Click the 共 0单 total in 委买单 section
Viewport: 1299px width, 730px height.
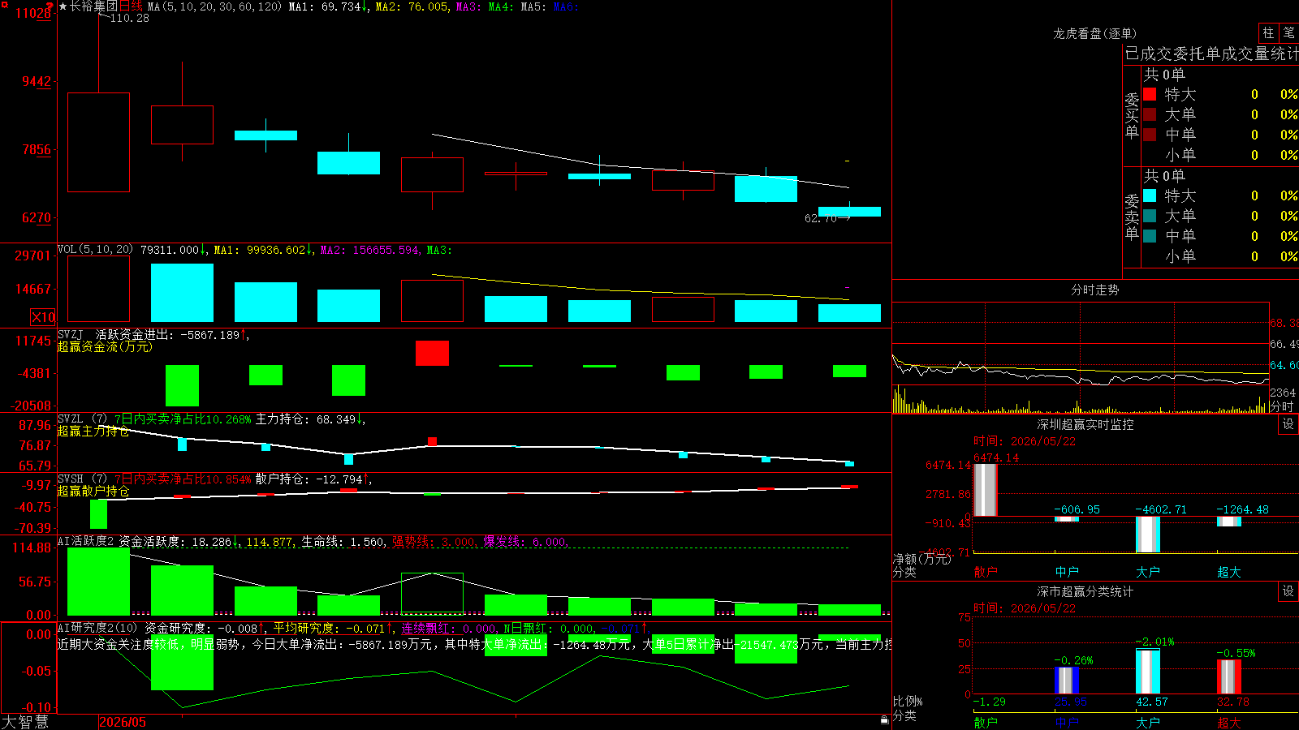(1164, 75)
